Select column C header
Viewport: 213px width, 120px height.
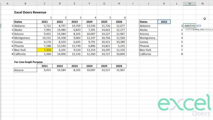tap(45, 4)
